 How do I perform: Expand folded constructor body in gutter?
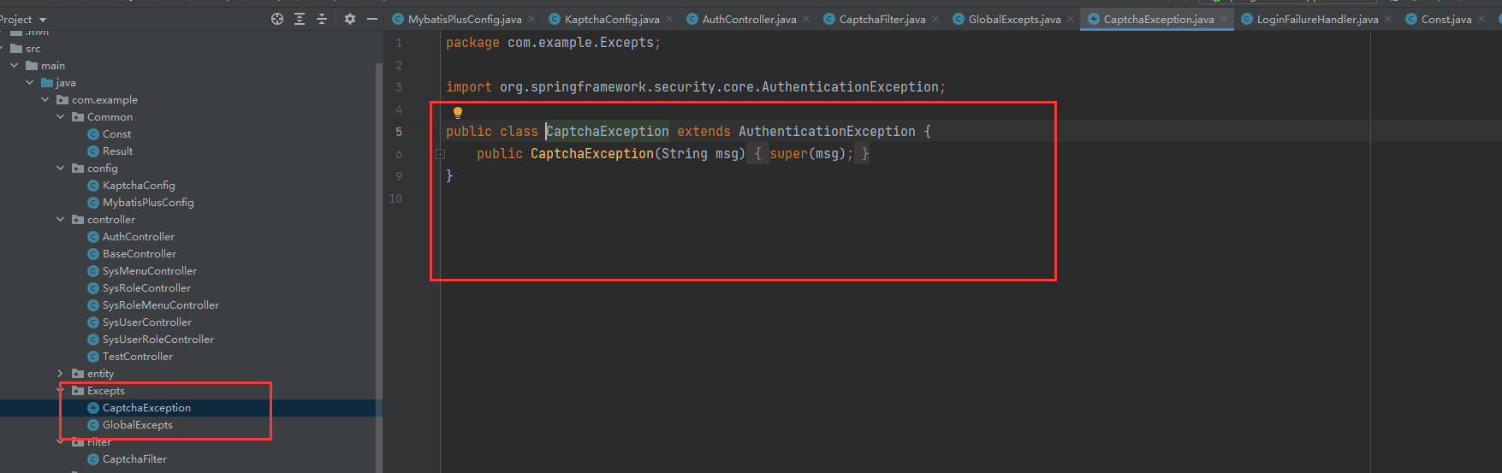pos(440,154)
